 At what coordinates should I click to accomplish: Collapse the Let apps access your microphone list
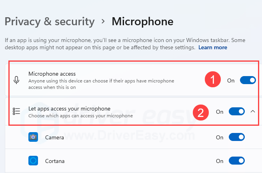point(253,111)
